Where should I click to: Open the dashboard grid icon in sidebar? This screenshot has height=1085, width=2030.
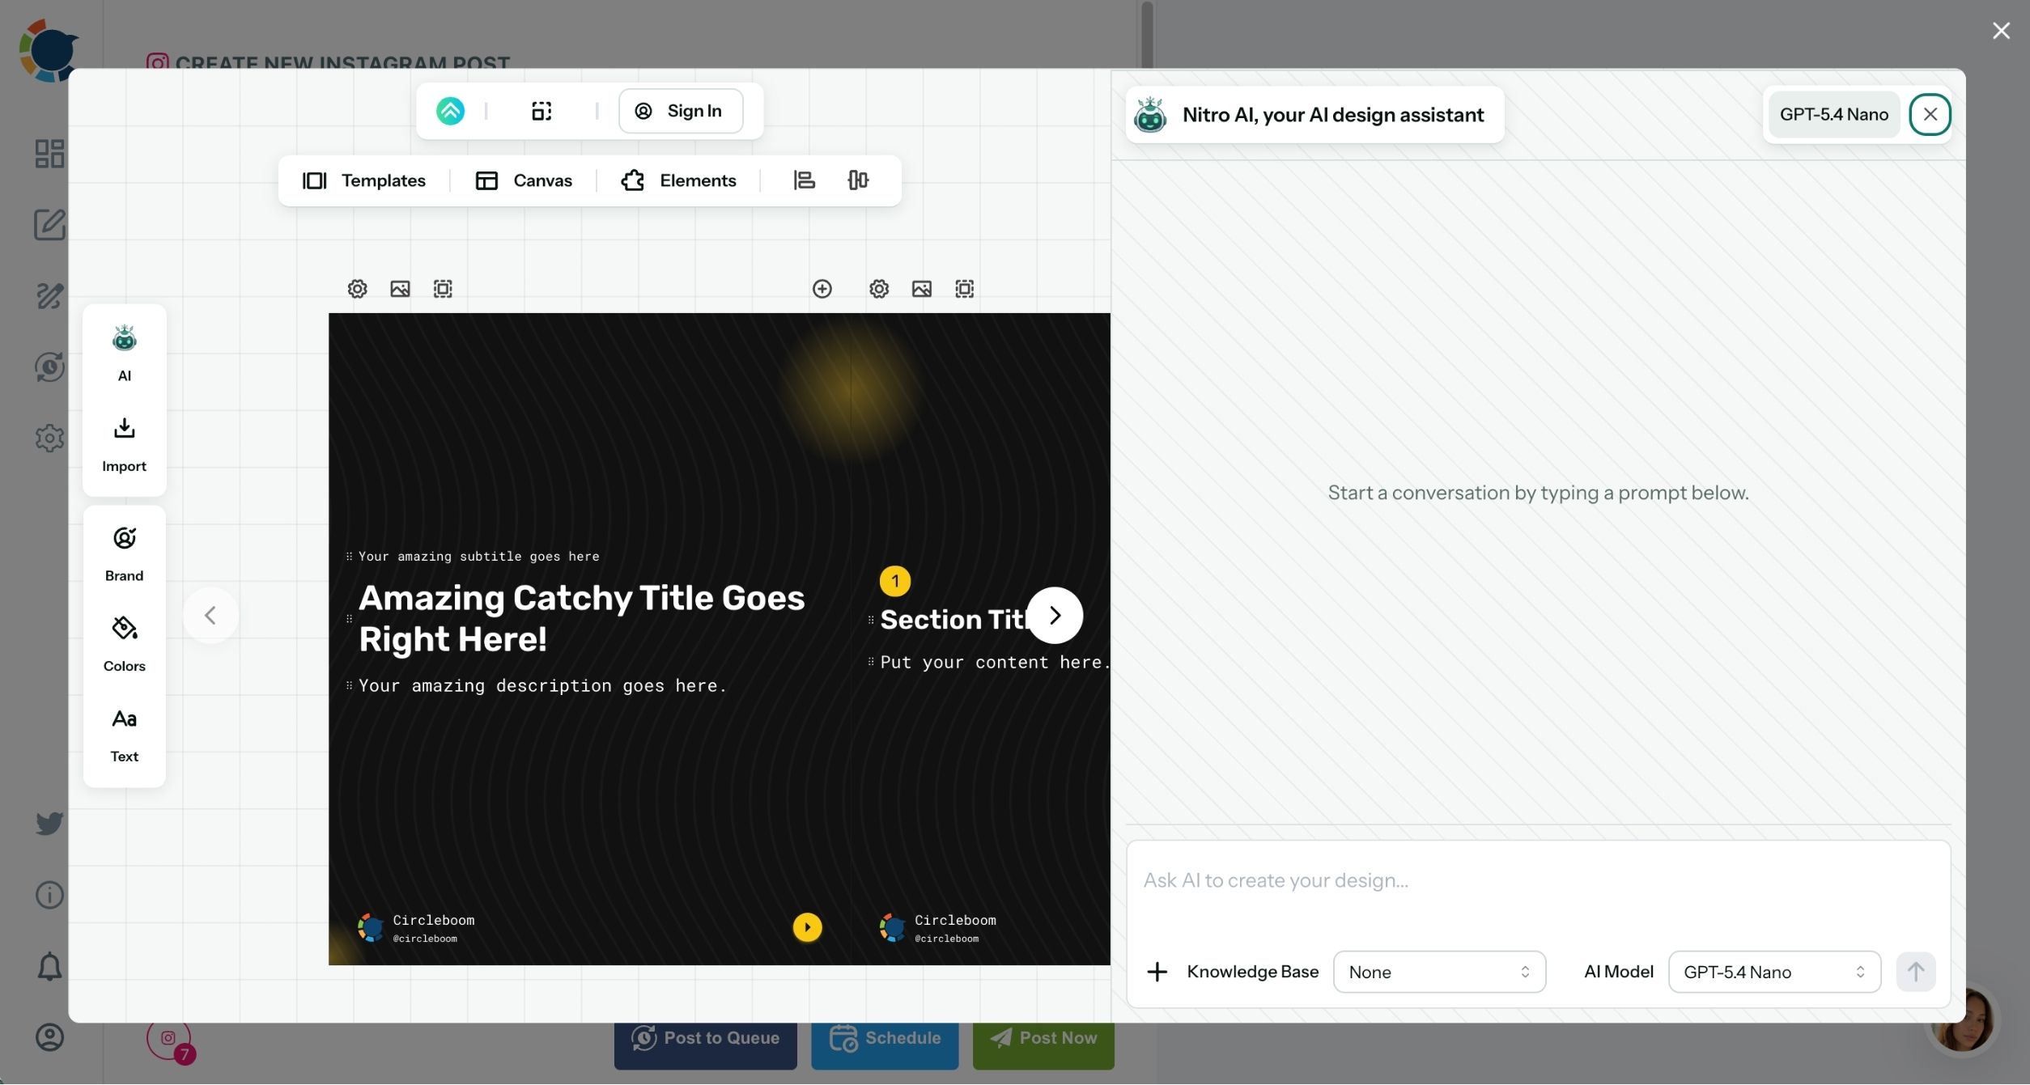tap(49, 154)
